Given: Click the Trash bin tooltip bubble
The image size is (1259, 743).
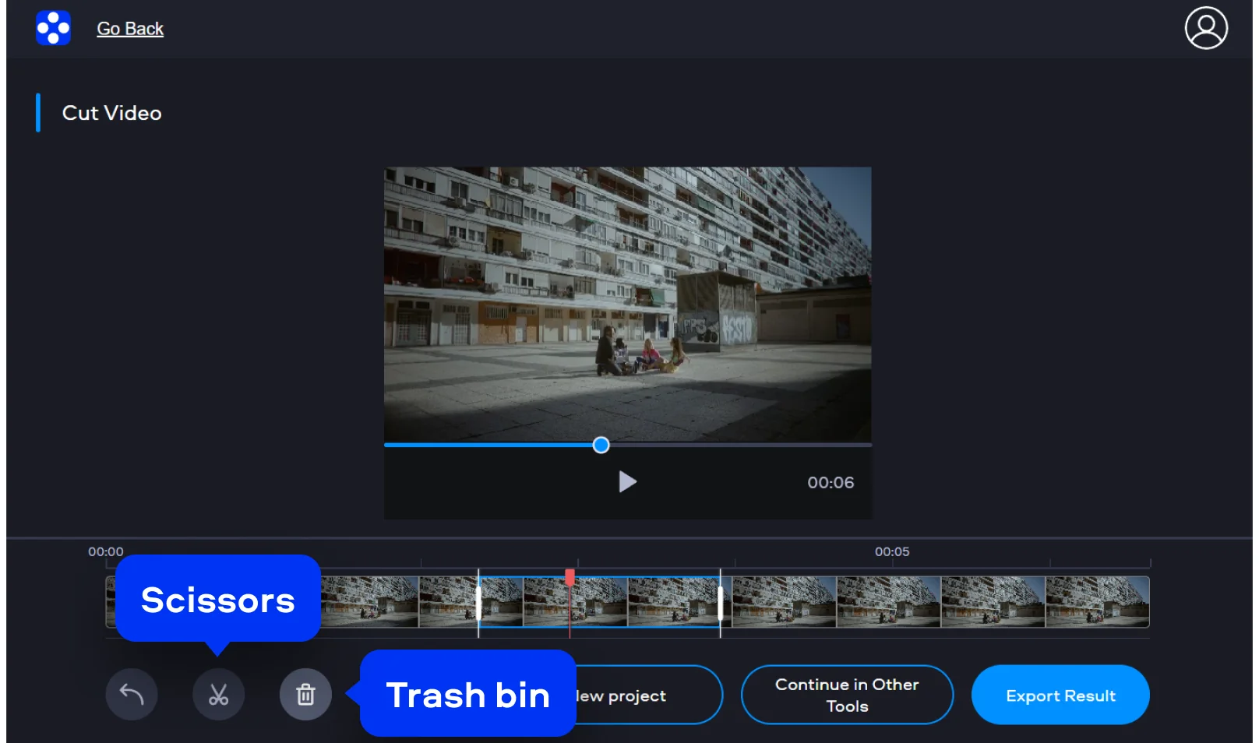Looking at the screenshot, I should (467, 694).
